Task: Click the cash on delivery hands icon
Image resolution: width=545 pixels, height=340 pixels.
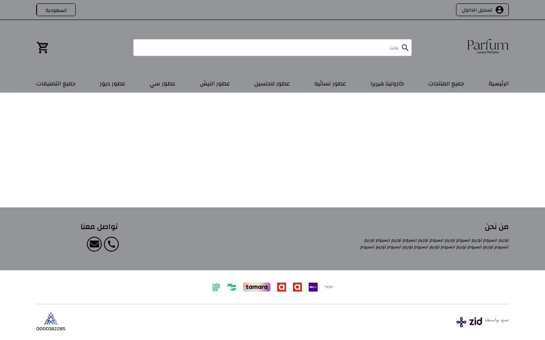Action: (232, 287)
